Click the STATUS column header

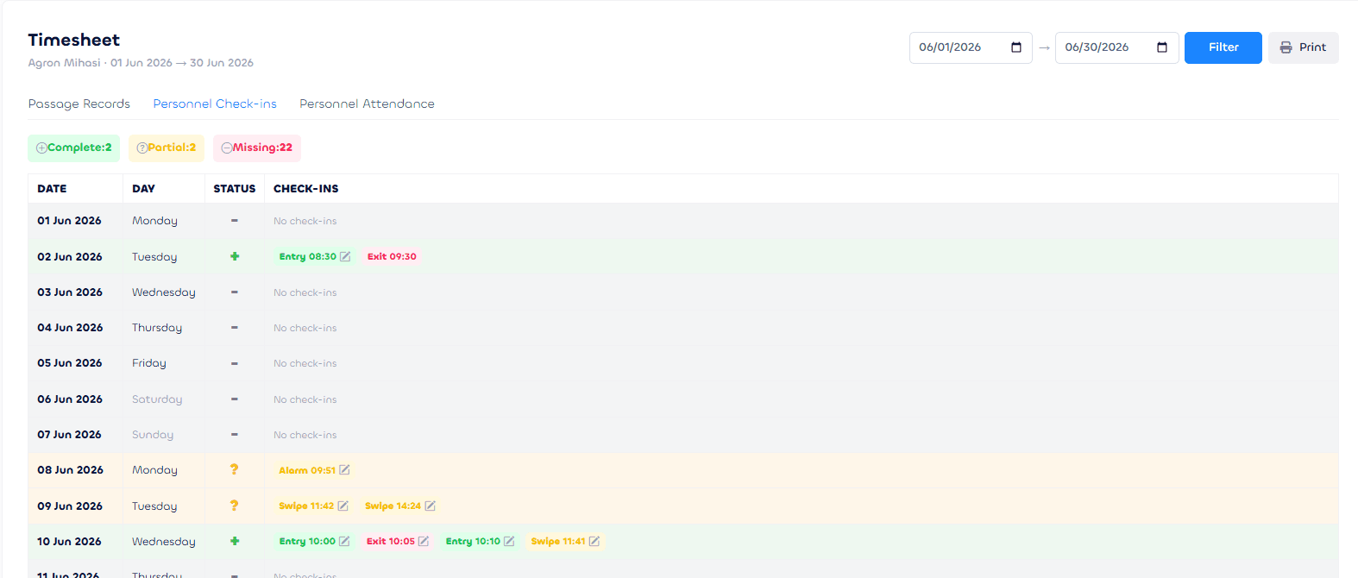pyautogui.click(x=235, y=188)
